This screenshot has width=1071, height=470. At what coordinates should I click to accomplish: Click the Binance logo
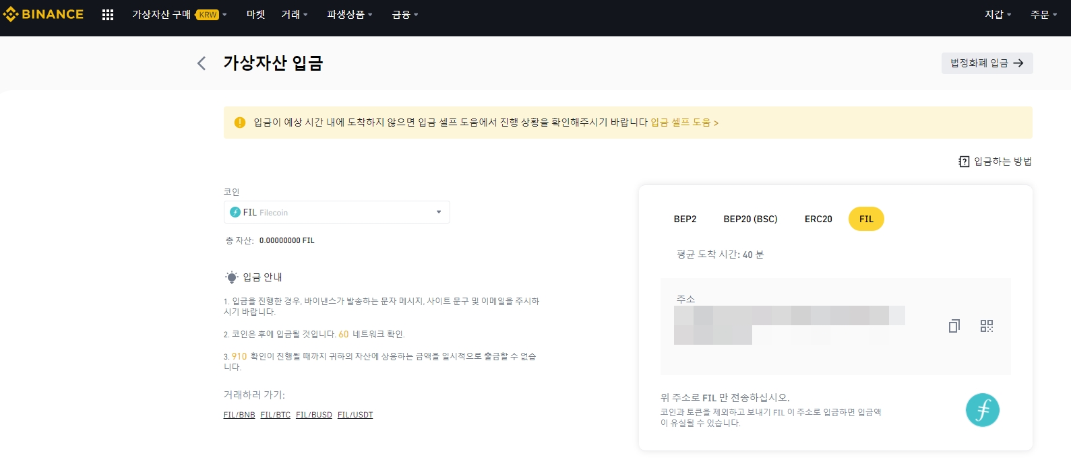pos(43,14)
